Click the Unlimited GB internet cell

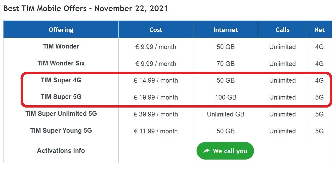pos(226,114)
